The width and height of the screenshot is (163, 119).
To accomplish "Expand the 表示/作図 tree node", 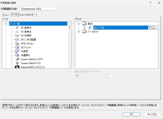I will tap(85, 28).
